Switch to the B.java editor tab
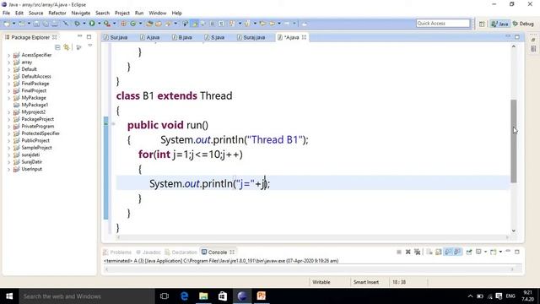 [x=182, y=37]
